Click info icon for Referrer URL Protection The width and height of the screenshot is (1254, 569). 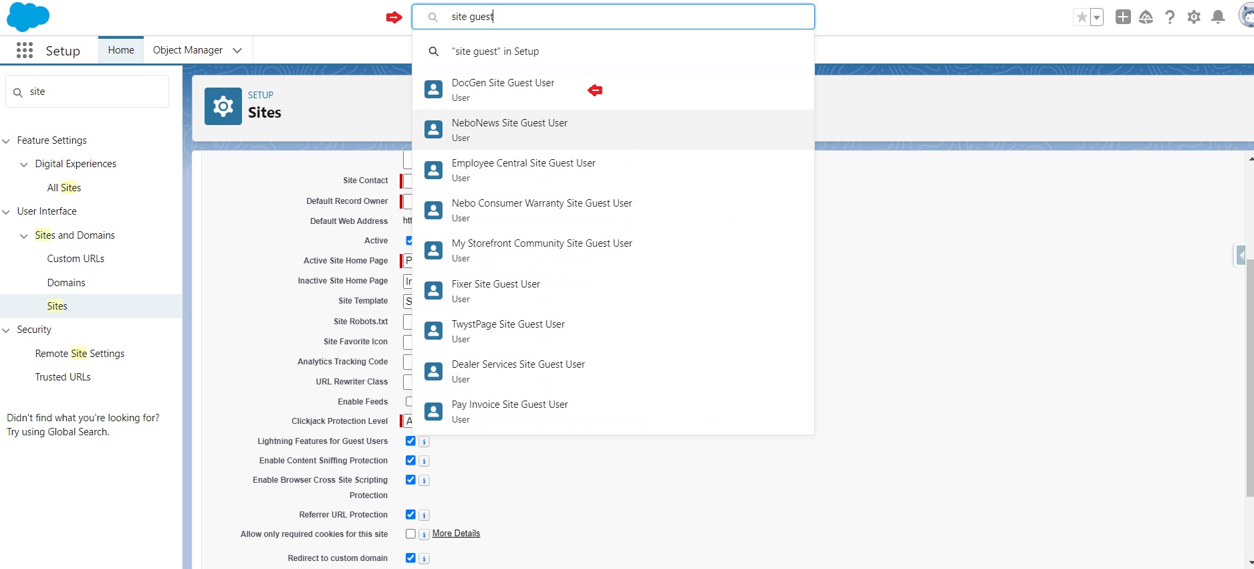(x=424, y=516)
